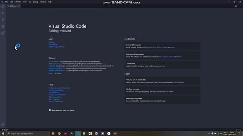Click the New file link
The width and height of the screenshot is (243, 136).
(52, 42)
